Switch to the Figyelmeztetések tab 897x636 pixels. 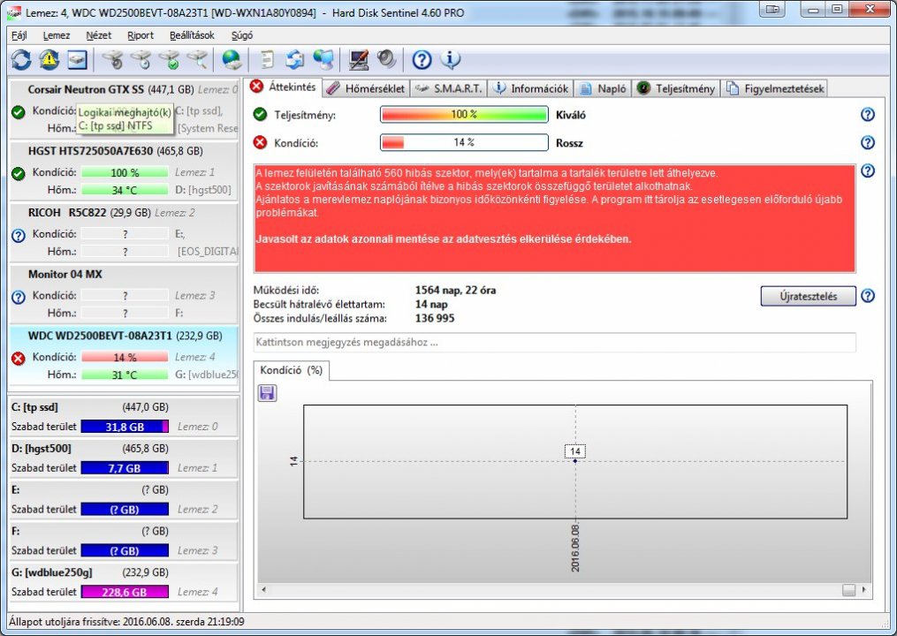(775, 88)
